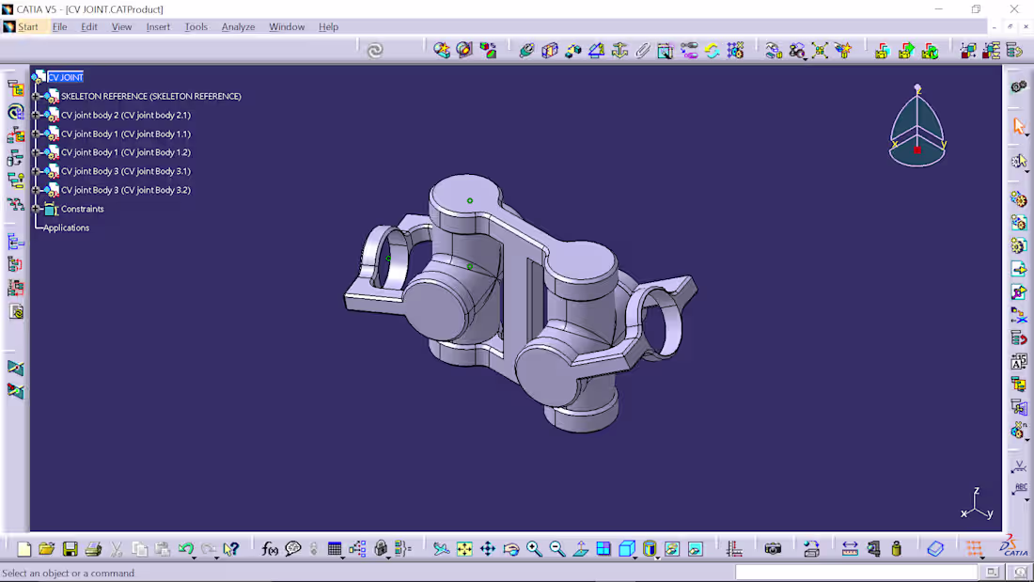Activate the Pan tool
1034x582 pixels.
(x=488, y=547)
